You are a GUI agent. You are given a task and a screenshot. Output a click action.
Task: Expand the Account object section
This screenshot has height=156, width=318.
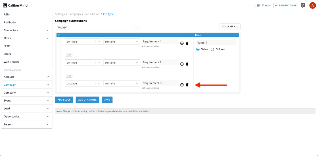point(27,77)
